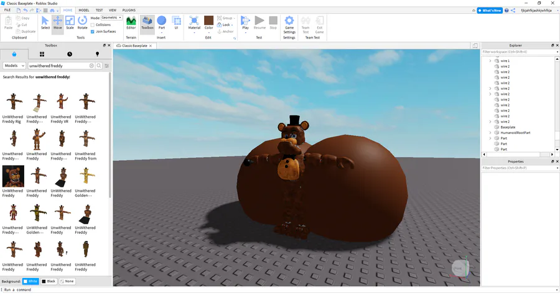Expand the HumanoidRootPart item
This screenshot has width=560, height=296.
tap(490, 133)
